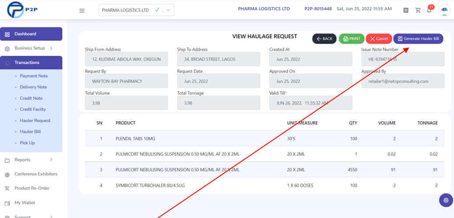Open Credit Facilty submenu item
The height and width of the screenshot is (218, 454).
coord(33,109)
